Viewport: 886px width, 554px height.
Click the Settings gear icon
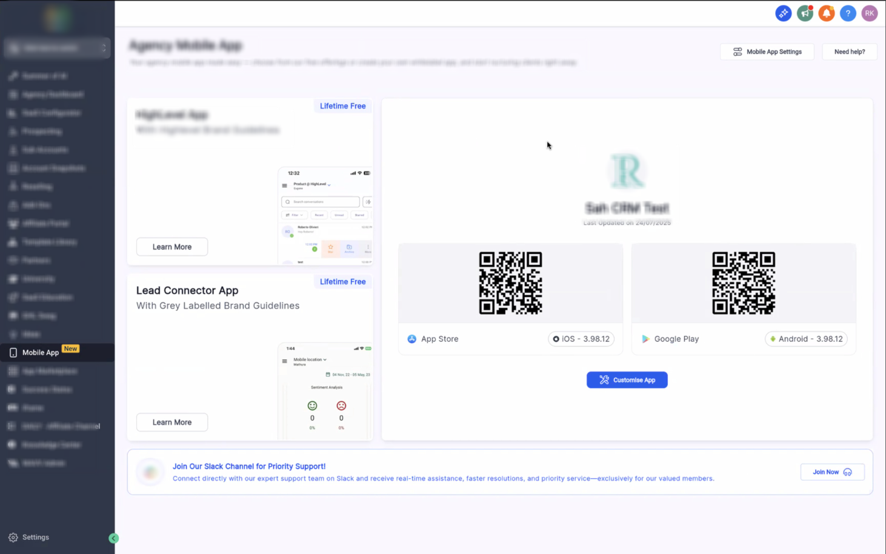pos(13,538)
